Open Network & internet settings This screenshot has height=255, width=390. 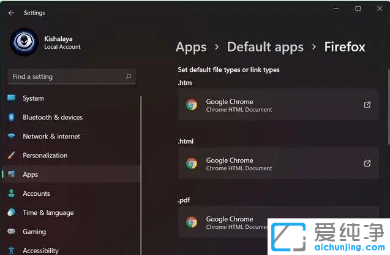click(x=72, y=136)
